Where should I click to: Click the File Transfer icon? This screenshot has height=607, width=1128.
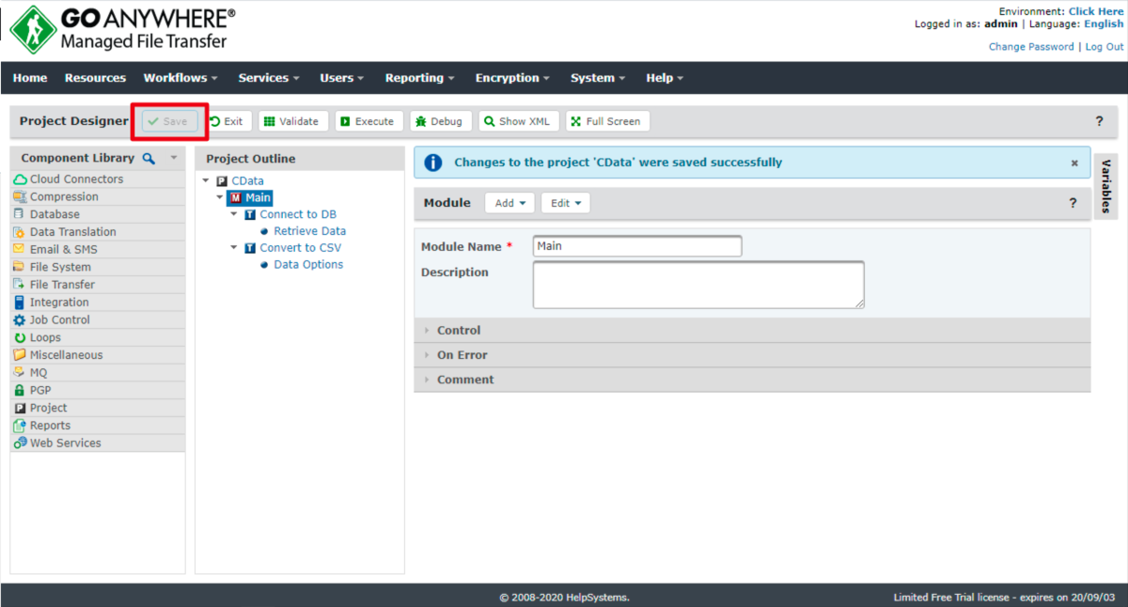[x=20, y=285]
